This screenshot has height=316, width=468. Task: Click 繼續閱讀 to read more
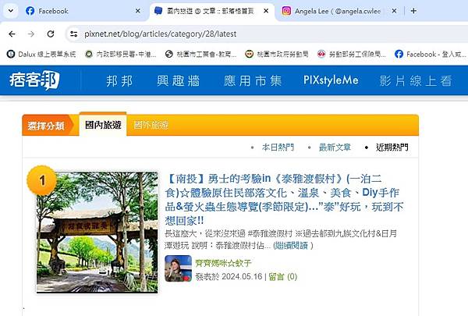pos(291,246)
